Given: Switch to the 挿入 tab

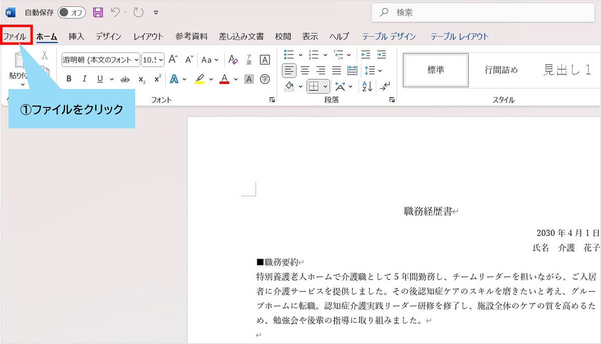Looking at the screenshot, I should [x=76, y=36].
